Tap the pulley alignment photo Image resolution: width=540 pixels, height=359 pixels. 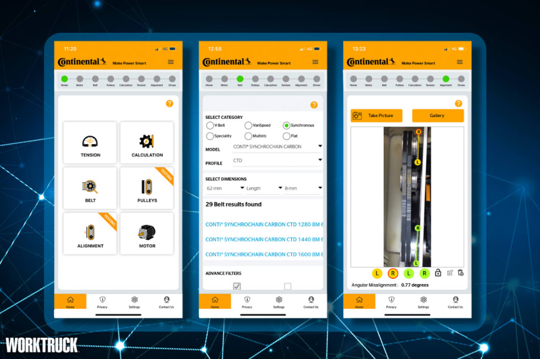tap(407, 197)
